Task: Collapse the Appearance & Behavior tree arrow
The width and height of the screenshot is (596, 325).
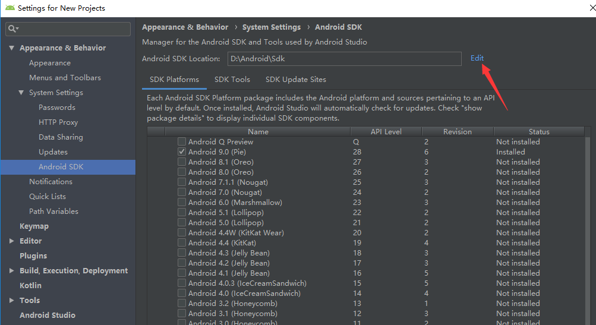Action: click(x=11, y=48)
